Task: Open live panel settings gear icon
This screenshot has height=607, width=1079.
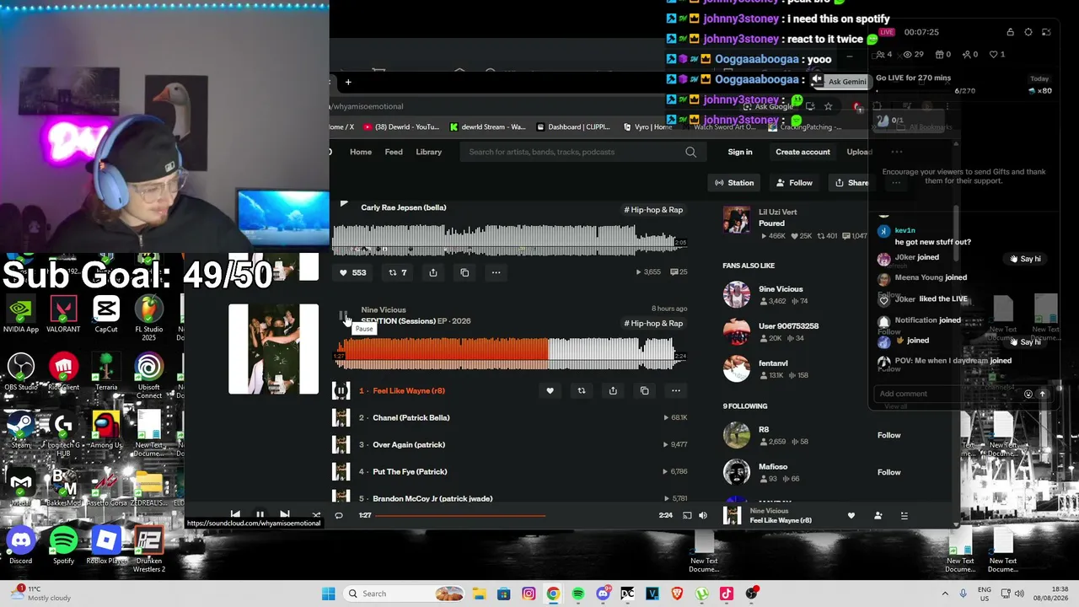Action: click(1028, 32)
